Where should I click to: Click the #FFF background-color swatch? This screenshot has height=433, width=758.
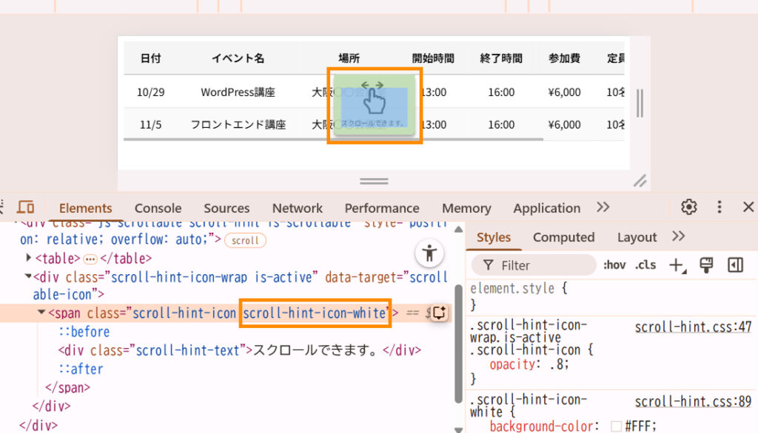tap(616, 426)
